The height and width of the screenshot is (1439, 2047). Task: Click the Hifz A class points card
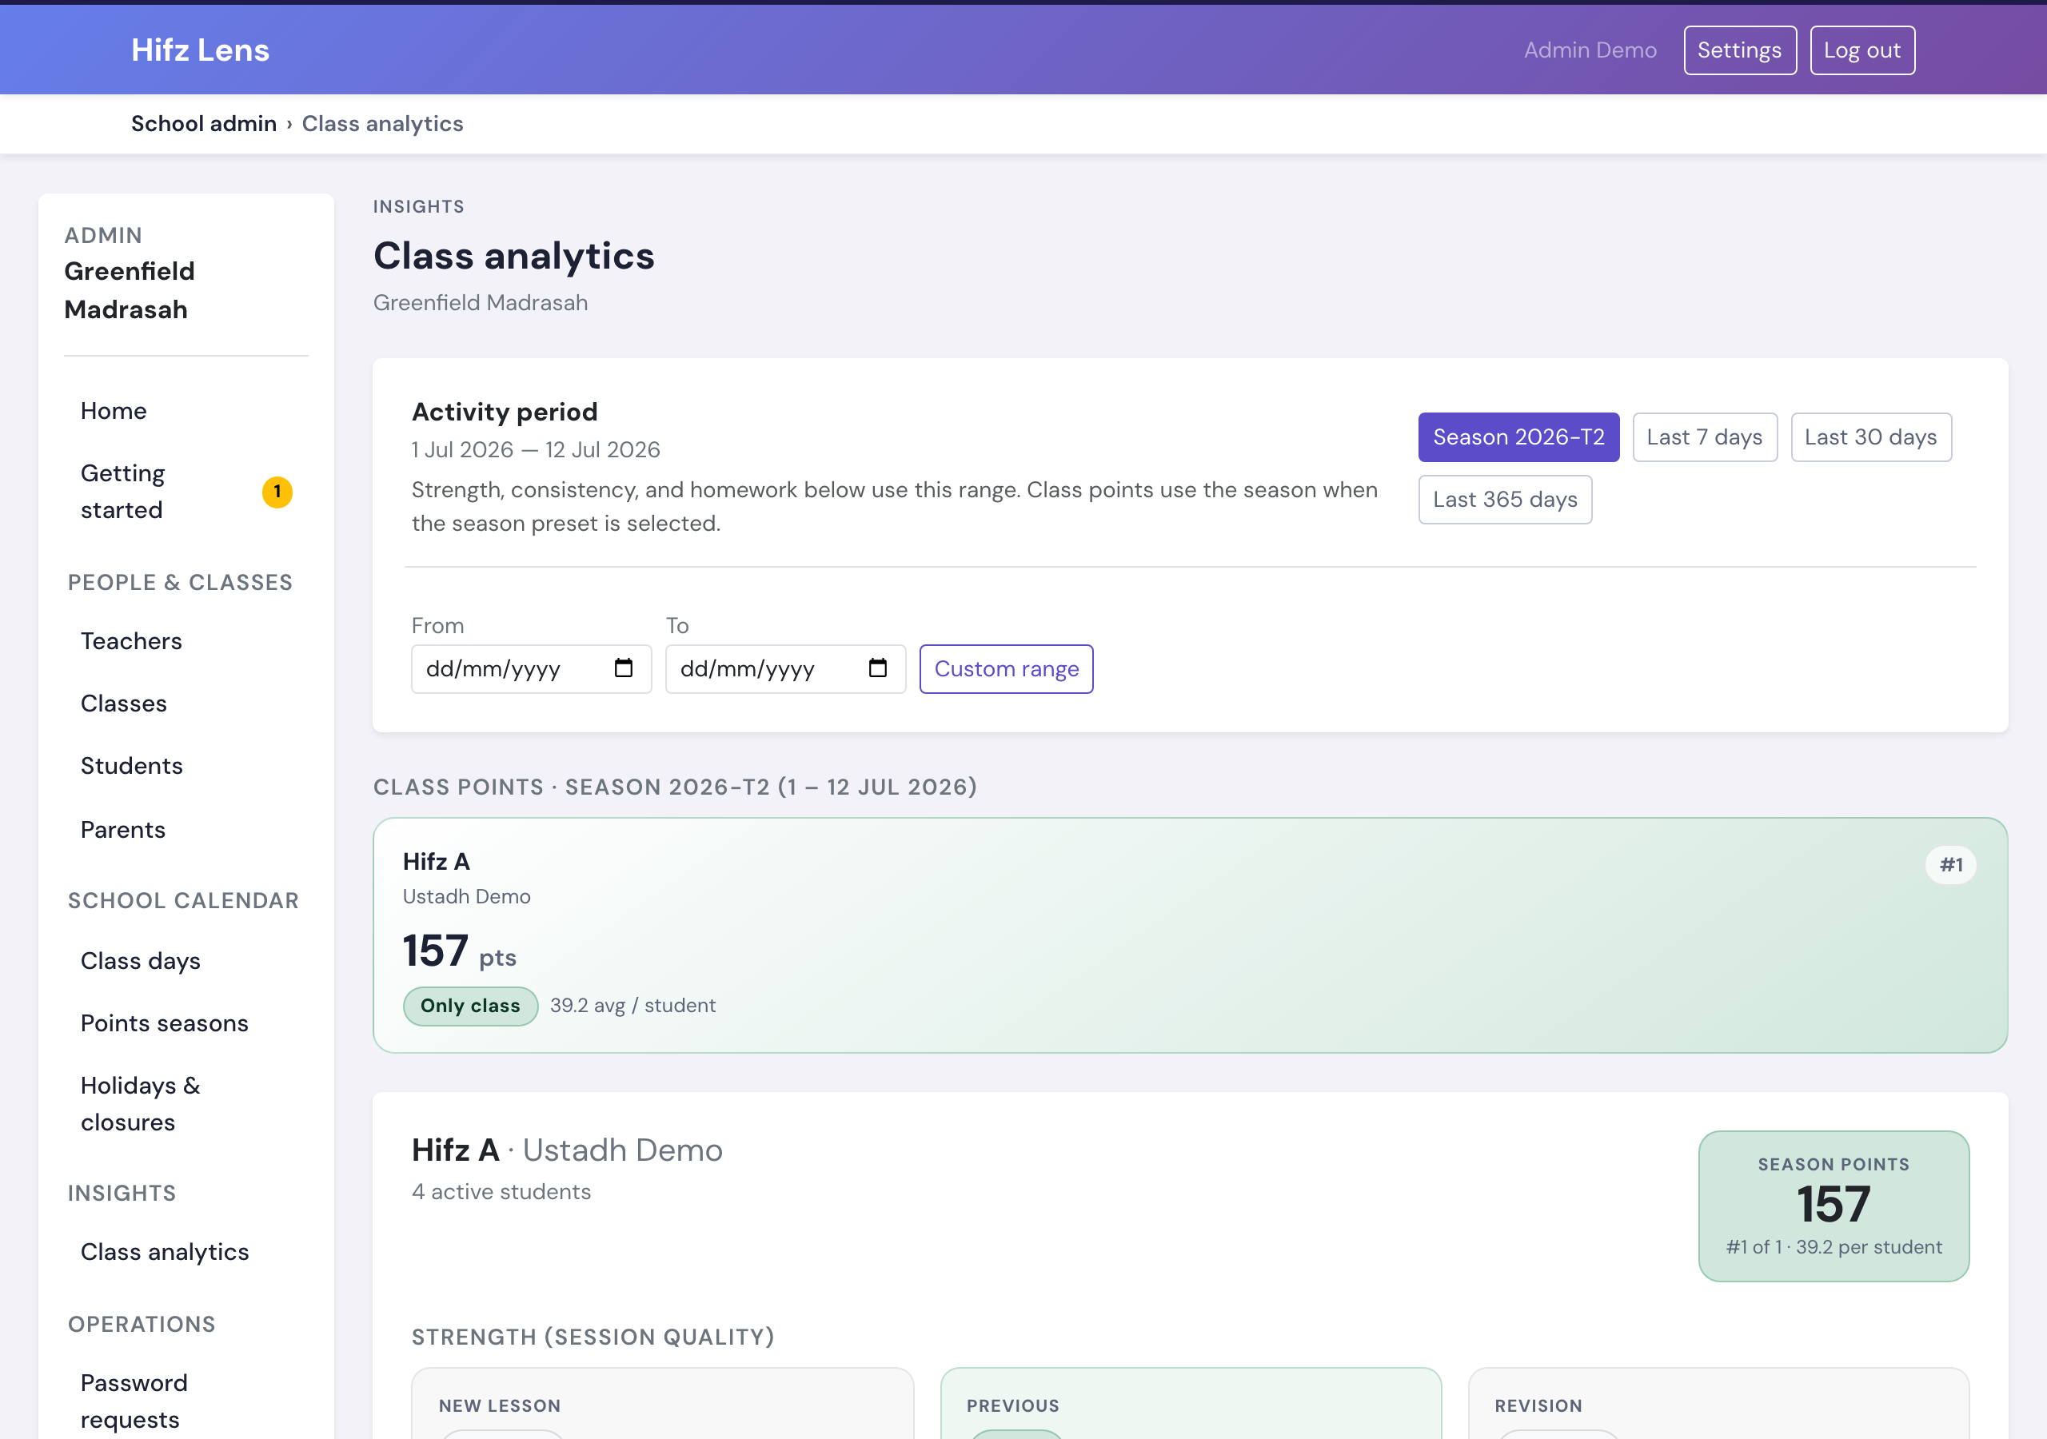(1191, 935)
